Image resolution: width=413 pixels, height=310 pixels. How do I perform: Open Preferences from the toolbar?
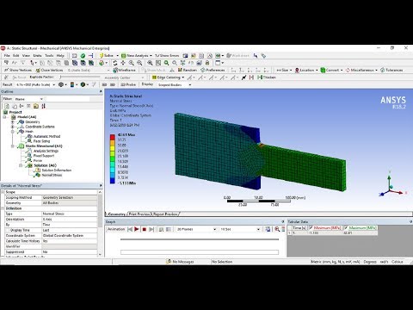click(213, 70)
